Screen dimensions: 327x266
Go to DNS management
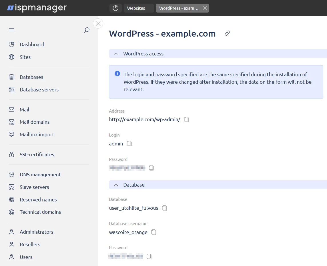[40, 175]
